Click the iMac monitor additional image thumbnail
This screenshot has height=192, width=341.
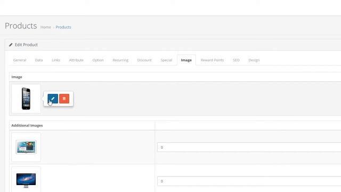click(26, 180)
